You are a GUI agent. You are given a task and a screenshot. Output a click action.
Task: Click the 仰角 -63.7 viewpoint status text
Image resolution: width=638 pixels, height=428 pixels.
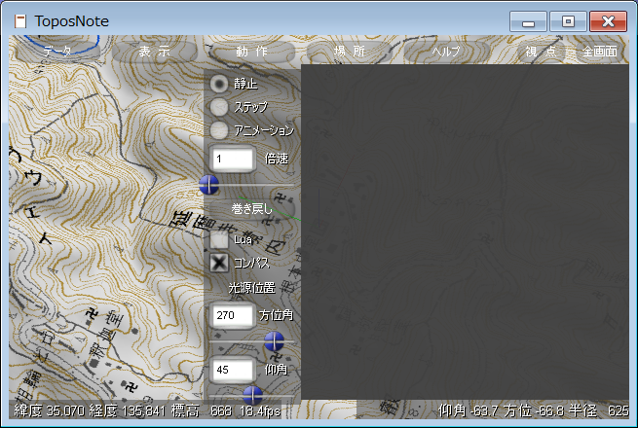468,410
